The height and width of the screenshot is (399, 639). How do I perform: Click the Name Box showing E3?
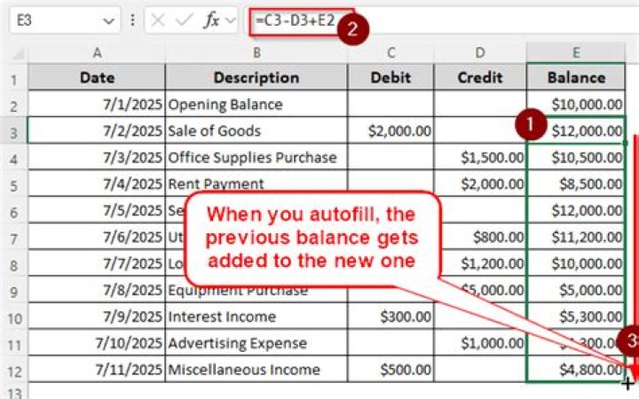point(53,20)
